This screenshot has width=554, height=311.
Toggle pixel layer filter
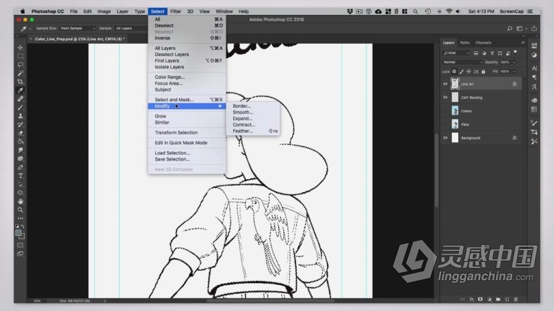click(476, 53)
